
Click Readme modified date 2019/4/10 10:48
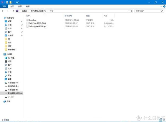pos(72,20)
